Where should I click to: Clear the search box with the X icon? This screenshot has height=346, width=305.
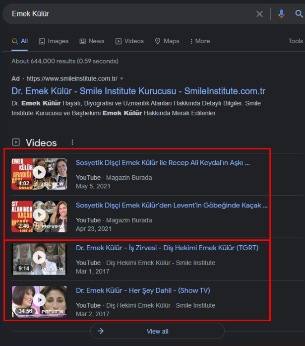pyautogui.click(x=259, y=14)
